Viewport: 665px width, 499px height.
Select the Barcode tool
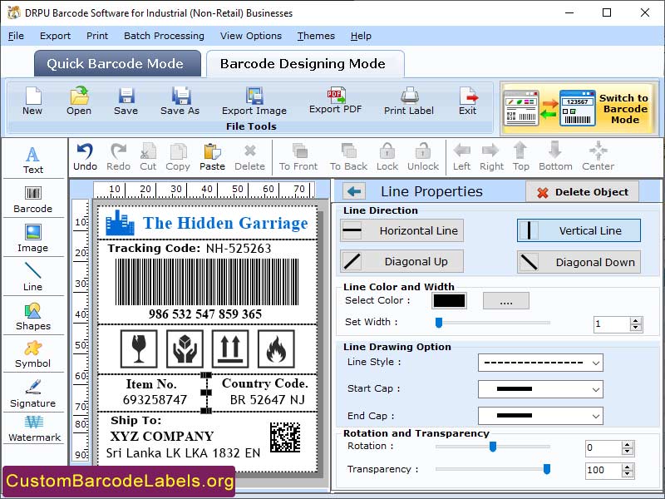pos(33,195)
